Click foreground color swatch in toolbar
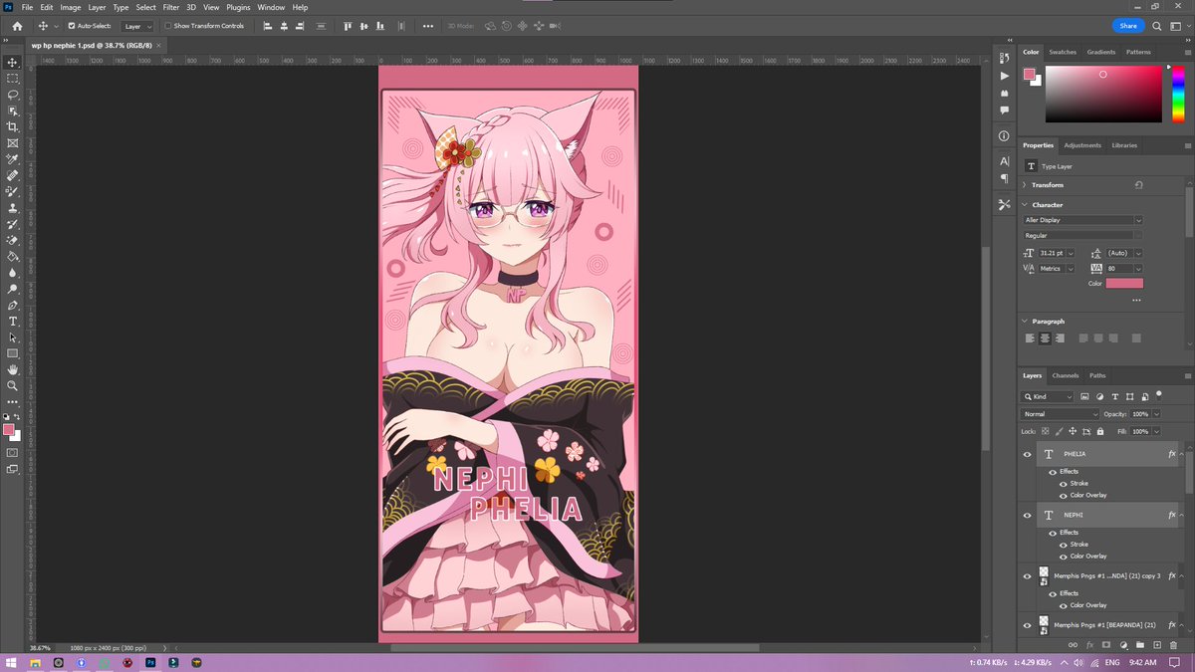 tap(9, 430)
